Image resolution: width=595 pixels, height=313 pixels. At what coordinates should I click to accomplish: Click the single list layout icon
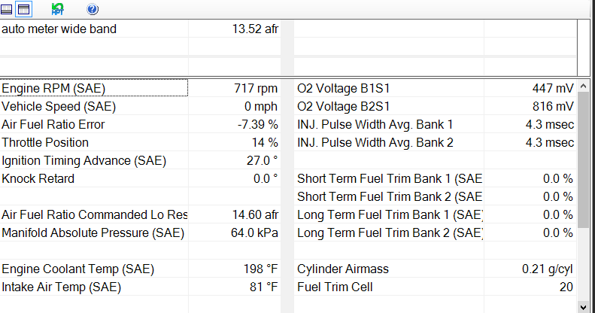click(7, 9)
